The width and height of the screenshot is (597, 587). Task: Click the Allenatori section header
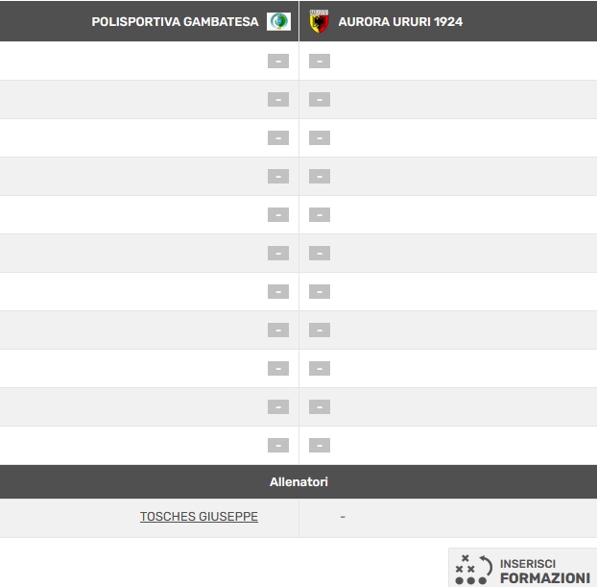pyautogui.click(x=298, y=481)
